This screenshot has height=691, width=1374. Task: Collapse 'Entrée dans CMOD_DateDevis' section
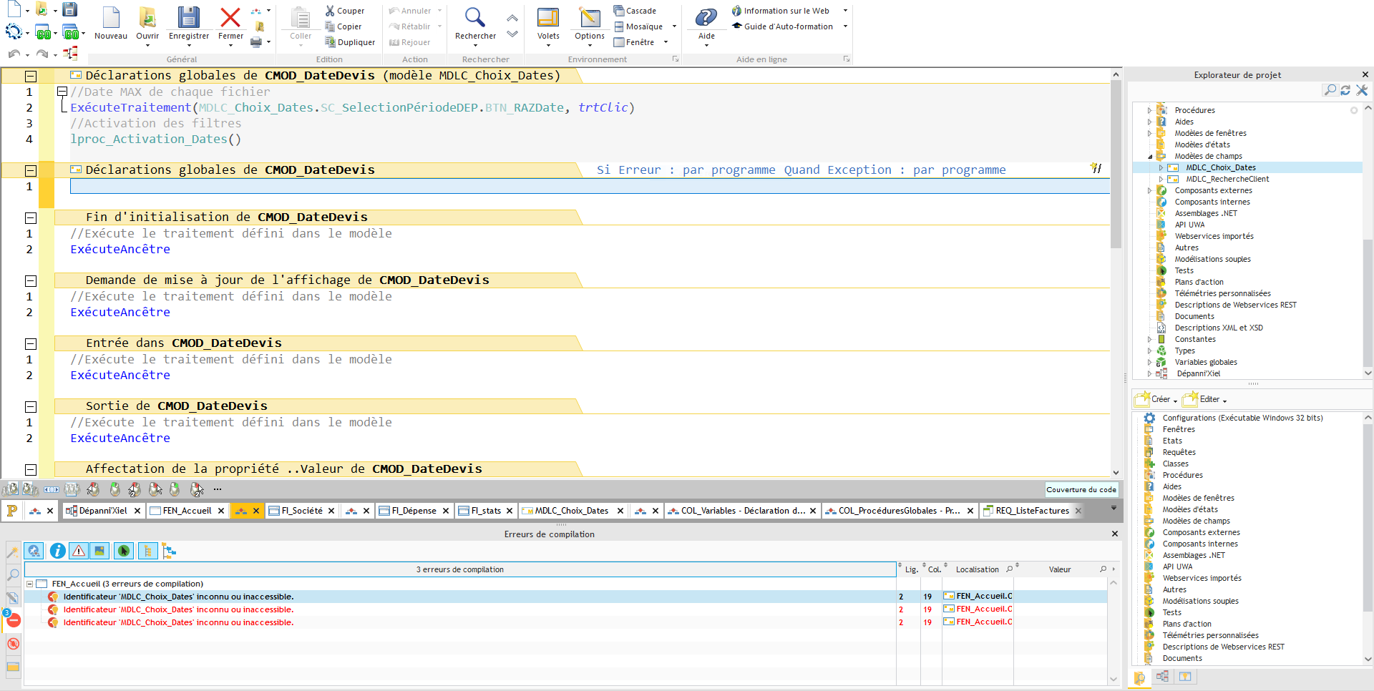click(31, 343)
